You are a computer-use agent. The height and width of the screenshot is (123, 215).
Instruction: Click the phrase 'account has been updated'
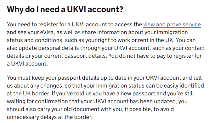[142, 101]
